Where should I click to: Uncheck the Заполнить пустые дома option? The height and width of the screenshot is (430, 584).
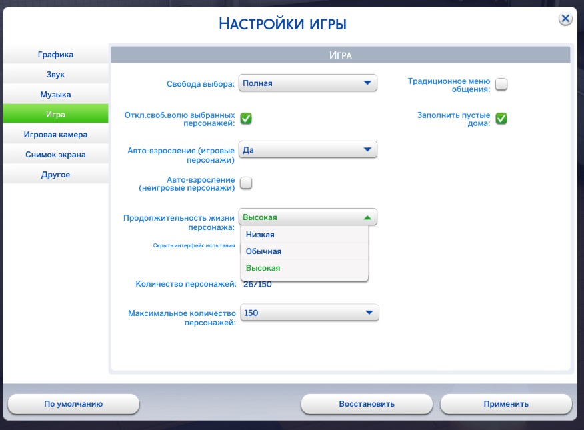pyautogui.click(x=501, y=119)
